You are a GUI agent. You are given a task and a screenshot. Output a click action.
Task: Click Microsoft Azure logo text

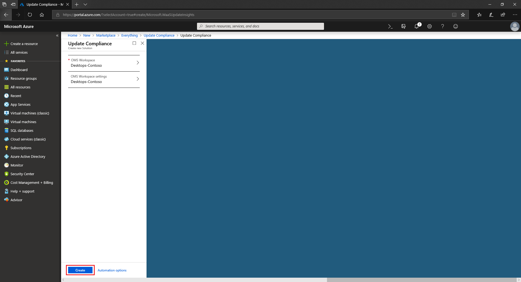[19, 26]
